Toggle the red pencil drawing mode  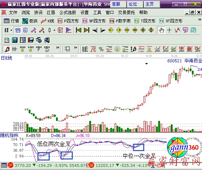(x=7, y=49)
